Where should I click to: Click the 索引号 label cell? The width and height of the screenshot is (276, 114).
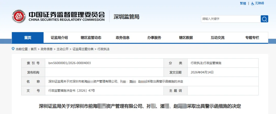pyautogui.click(x=33, y=63)
